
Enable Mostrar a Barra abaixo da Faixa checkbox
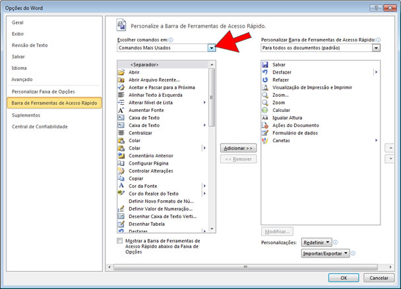[x=119, y=241]
